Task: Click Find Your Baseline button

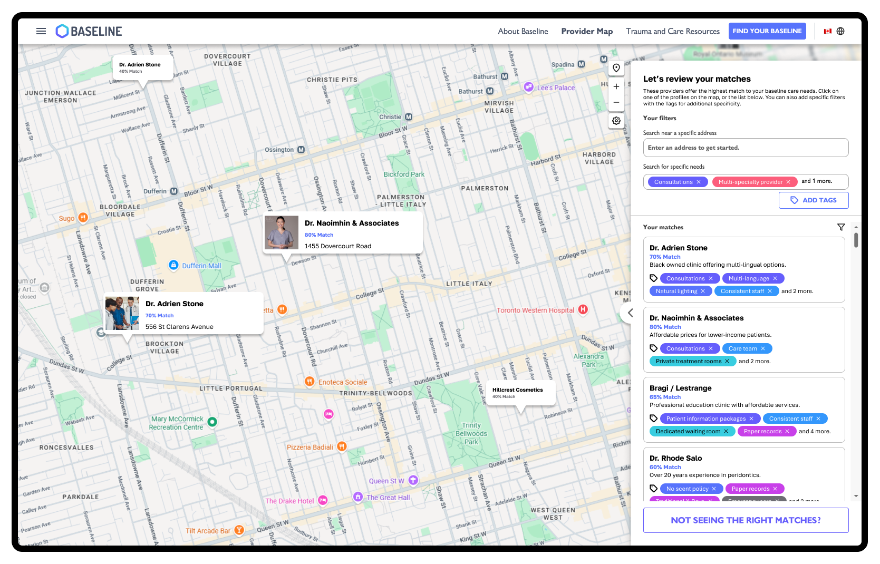Action: 767,31
